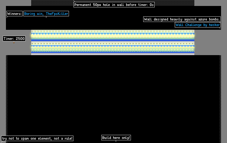227x143 pixels.
Task: Click the bright yellow glowing band of the upper wall
Action: point(113,36)
